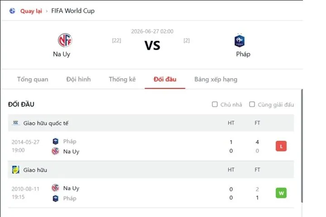Click the Giao hữu quốc tế league icon
326x217 pixels.
15,123
